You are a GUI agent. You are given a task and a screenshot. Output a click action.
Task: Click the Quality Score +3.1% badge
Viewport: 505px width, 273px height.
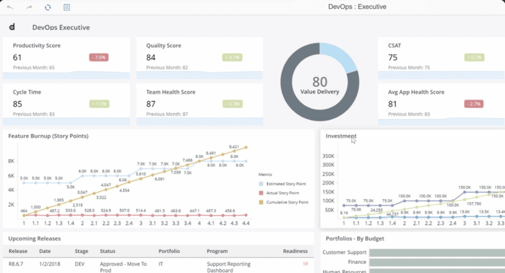click(x=232, y=57)
